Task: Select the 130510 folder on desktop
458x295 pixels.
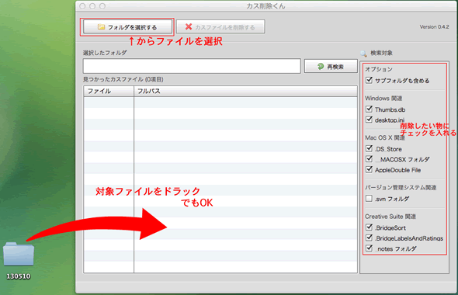Action: pyautogui.click(x=19, y=254)
